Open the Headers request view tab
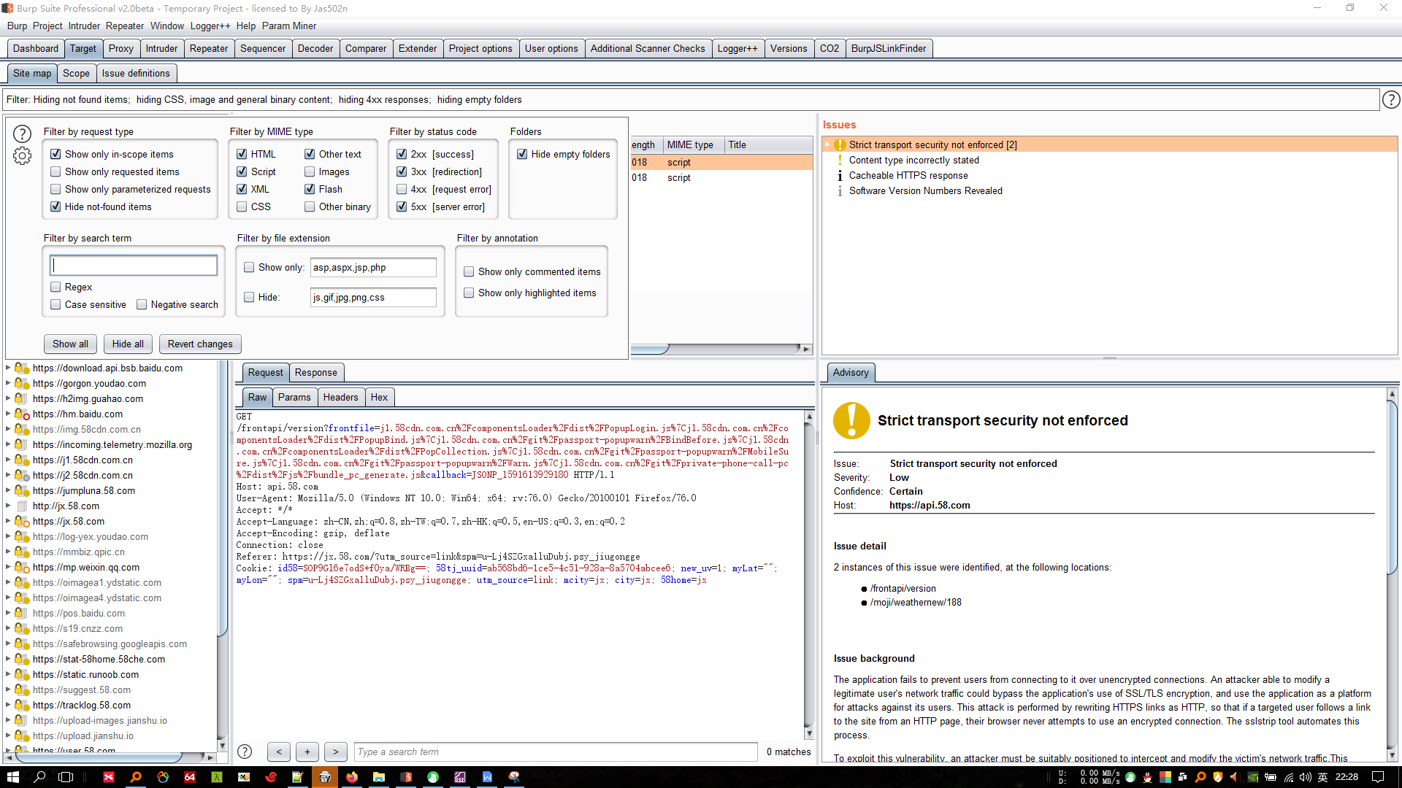This screenshot has width=1402, height=788. (340, 398)
